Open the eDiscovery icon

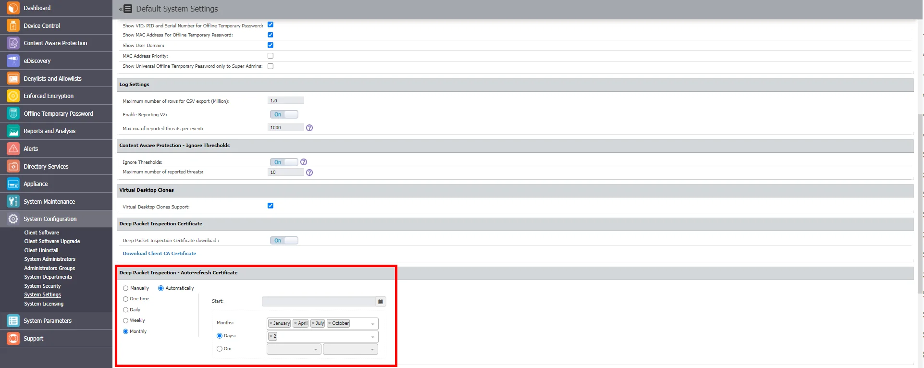[x=13, y=61]
